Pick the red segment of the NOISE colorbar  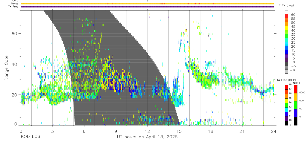(296, 89)
